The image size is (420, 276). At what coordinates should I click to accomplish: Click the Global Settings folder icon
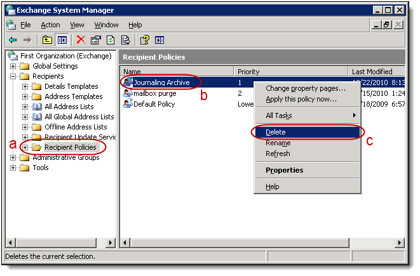[x=25, y=66]
